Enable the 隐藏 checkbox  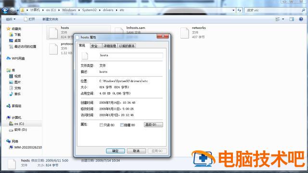[x=122, y=125]
